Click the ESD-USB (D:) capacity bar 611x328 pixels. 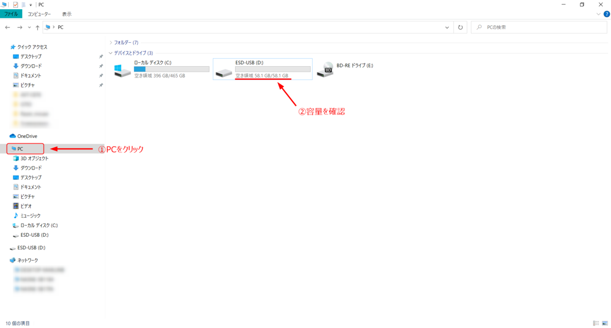pos(273,69)
